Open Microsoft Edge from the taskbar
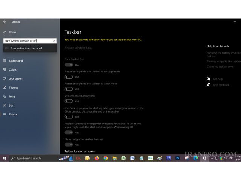The image size is (241, 180). (x=195, y=158)
